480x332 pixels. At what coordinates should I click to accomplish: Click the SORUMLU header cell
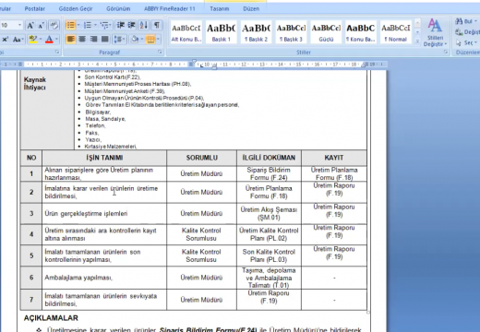[x=201, y=158]
